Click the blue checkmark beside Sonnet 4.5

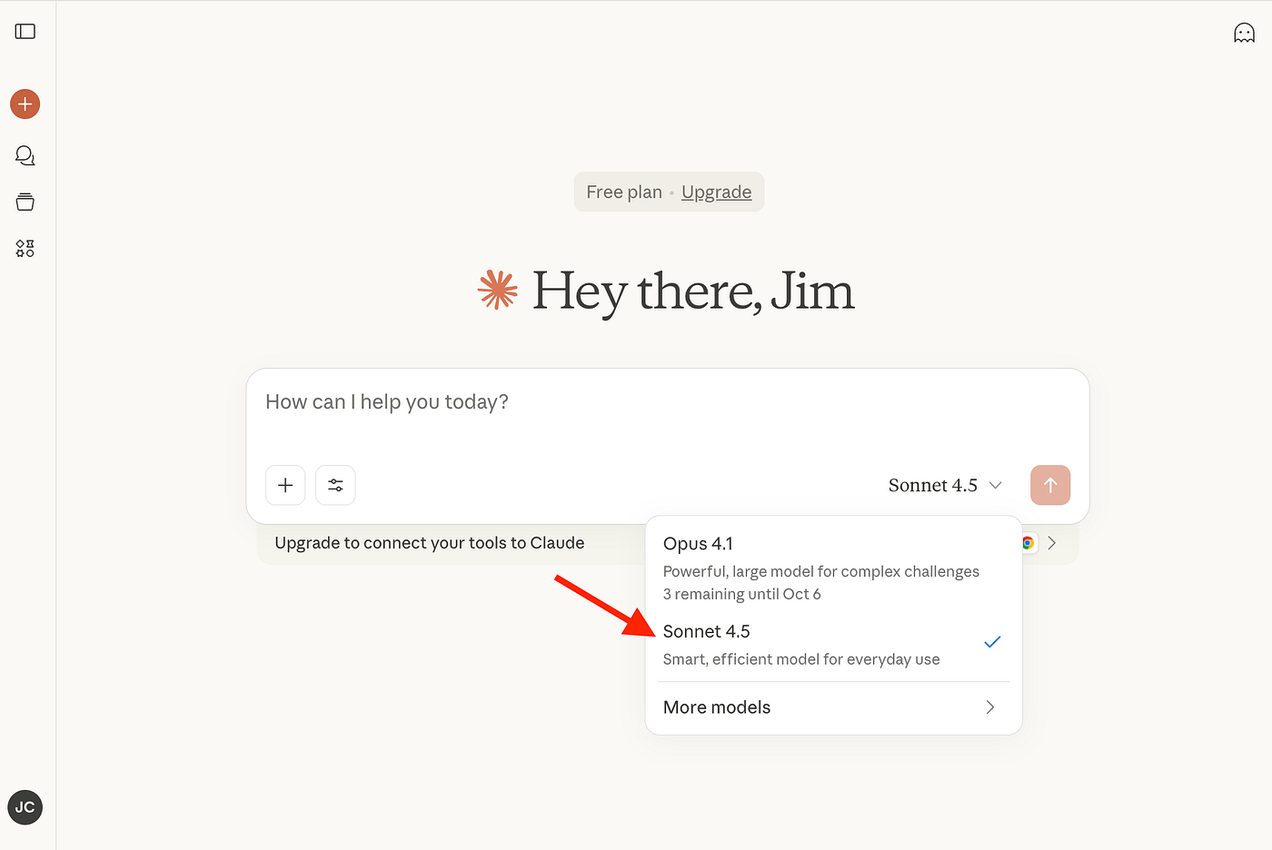(x=992, y=642)
